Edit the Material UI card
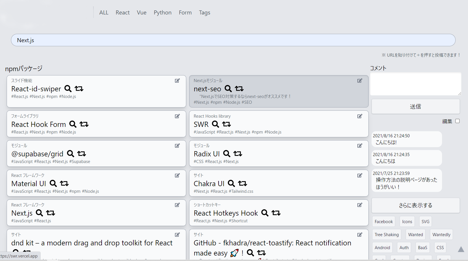 point(177,175)
